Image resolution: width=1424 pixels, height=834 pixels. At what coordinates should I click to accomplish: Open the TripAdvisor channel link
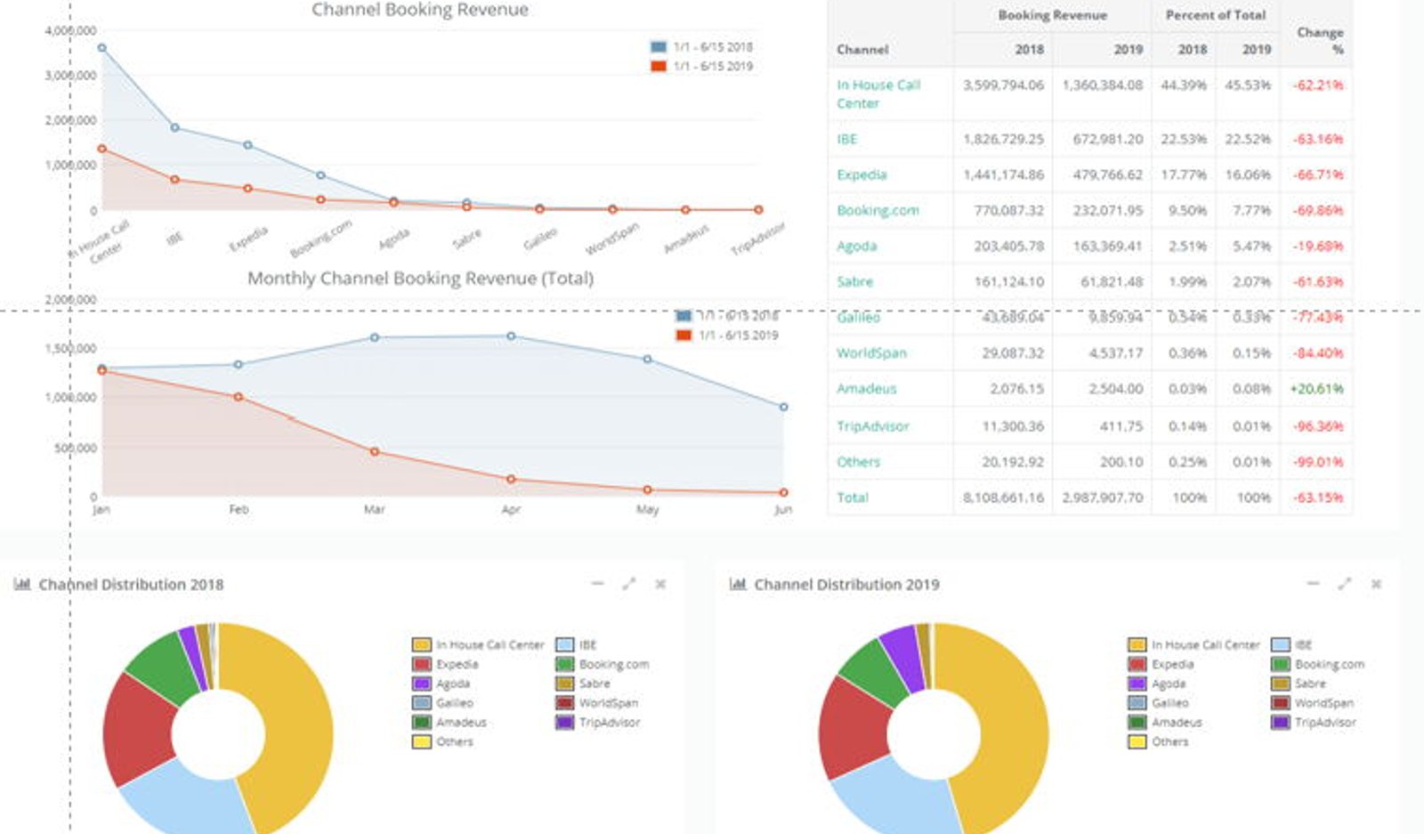click(873, 426)
